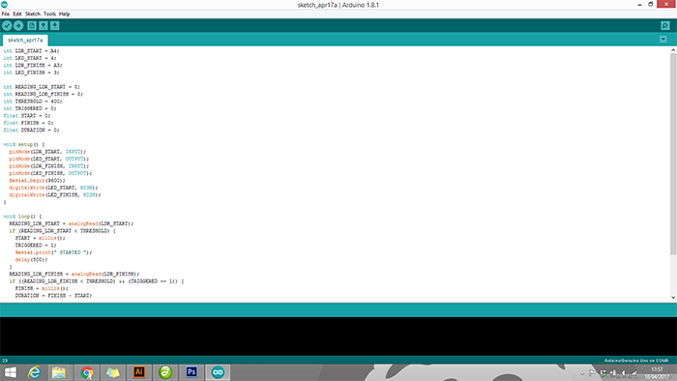This screenshot has height=381, width=677.
Task: Click the editor vertical scrollbar thumb
Action: tap(673, 154)
